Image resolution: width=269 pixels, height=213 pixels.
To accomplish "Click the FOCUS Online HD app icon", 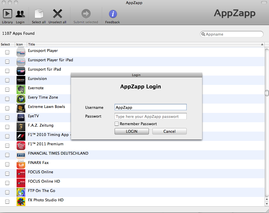I will point(21,183).
